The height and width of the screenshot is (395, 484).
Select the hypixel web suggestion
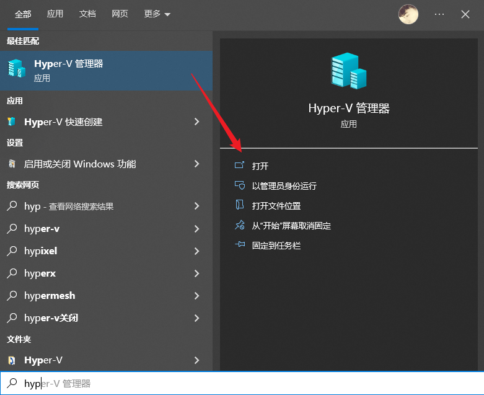(106, 251)
